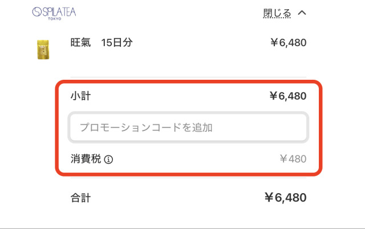Focus the プロモーションコードを追加 input field
This screenshot has height=229, width=365.
[x=188, y=128]
